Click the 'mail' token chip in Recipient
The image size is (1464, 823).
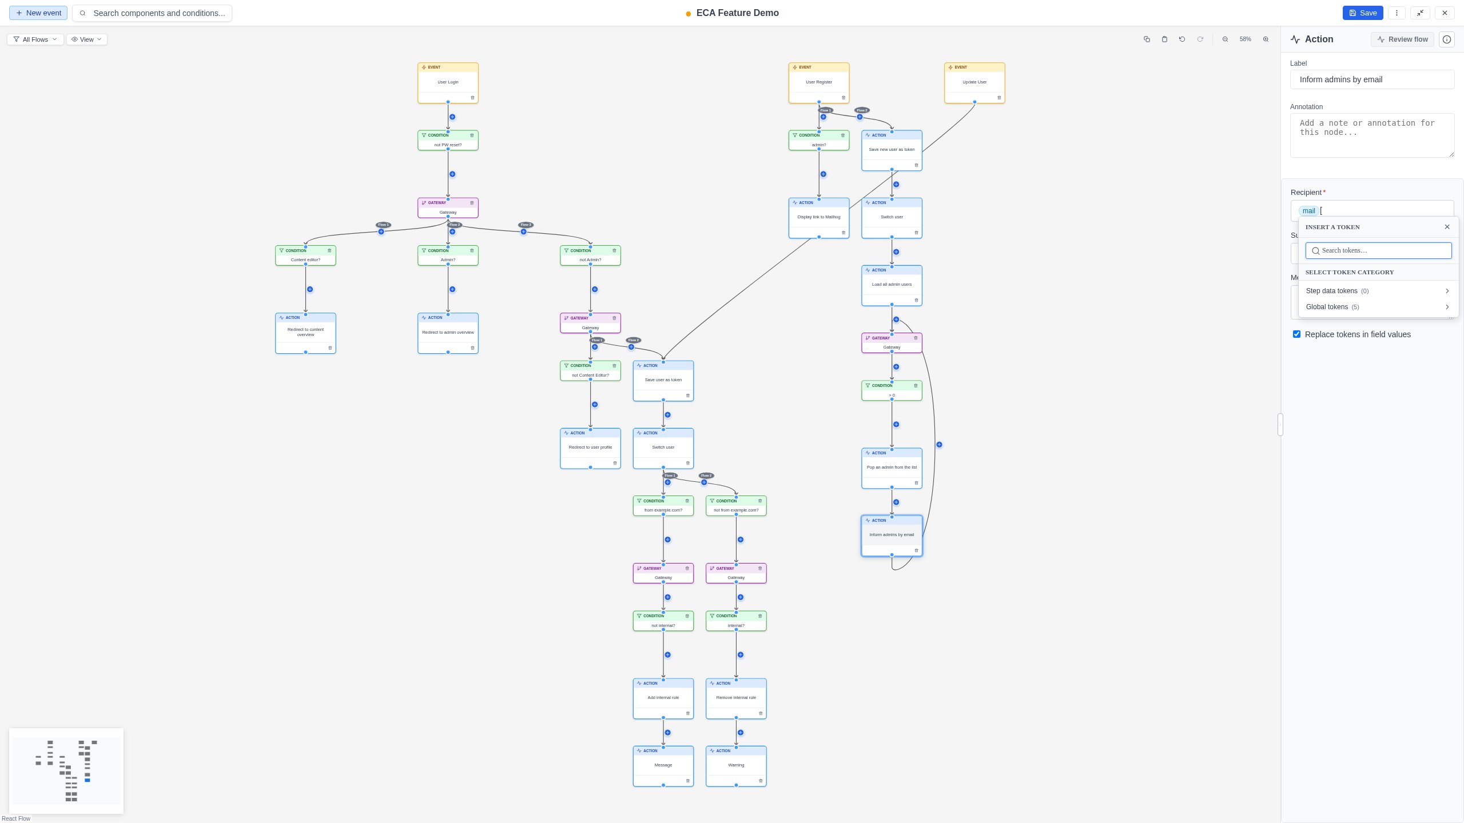[1308, 211]
